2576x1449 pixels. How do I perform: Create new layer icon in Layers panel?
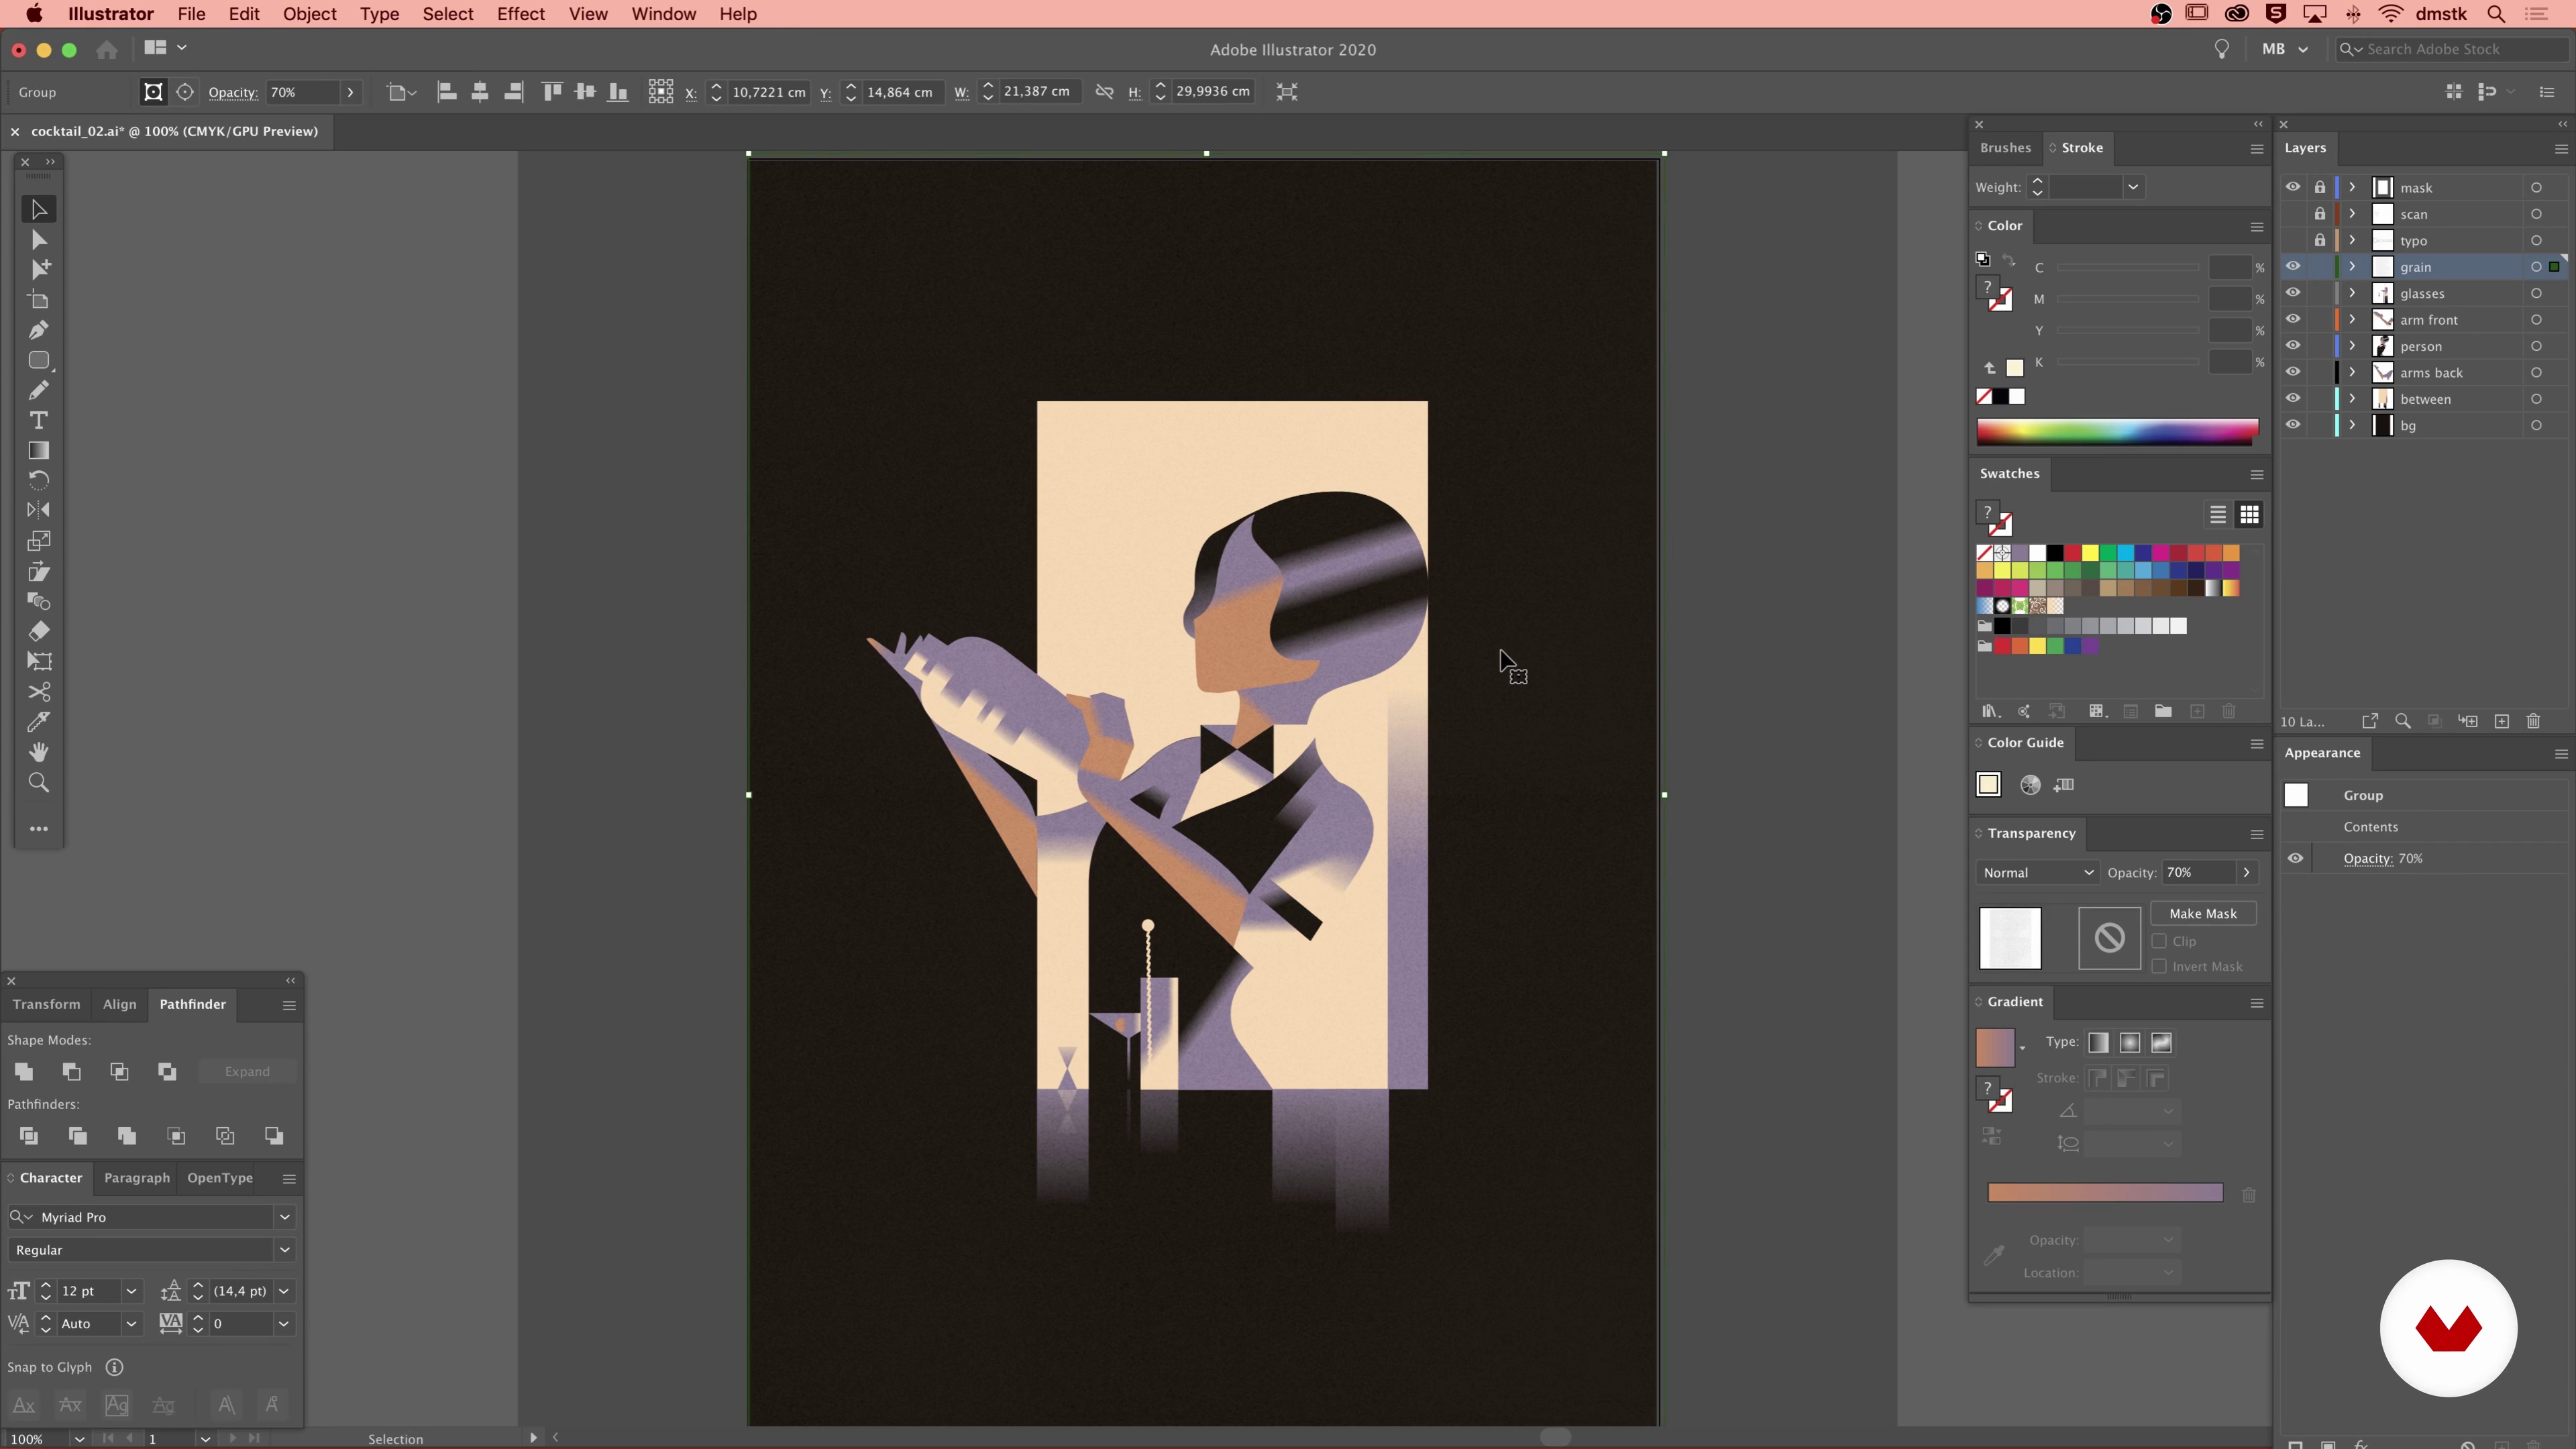click(2502, 721)
